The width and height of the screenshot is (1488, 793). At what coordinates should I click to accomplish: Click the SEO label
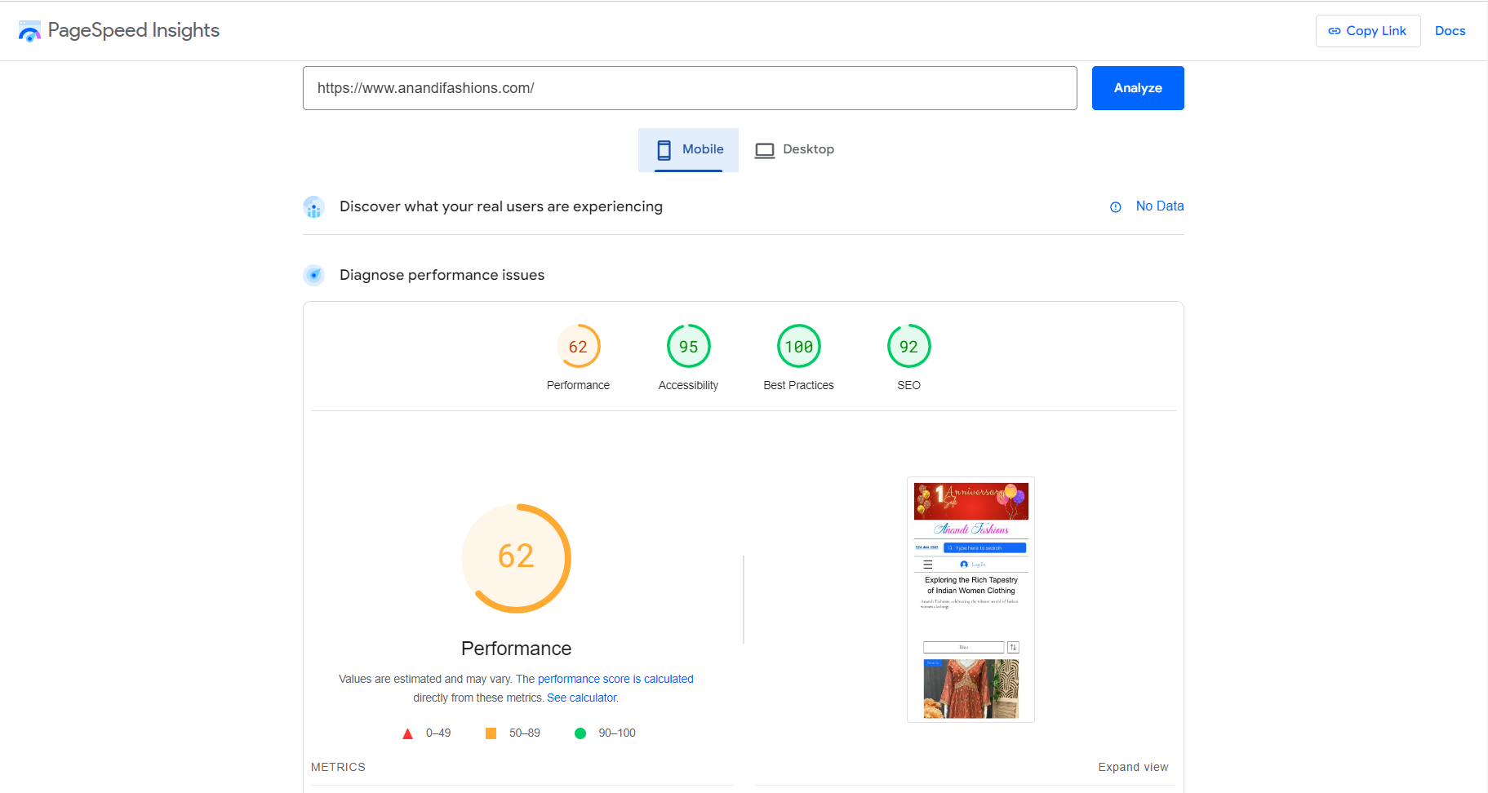point(908,385)
